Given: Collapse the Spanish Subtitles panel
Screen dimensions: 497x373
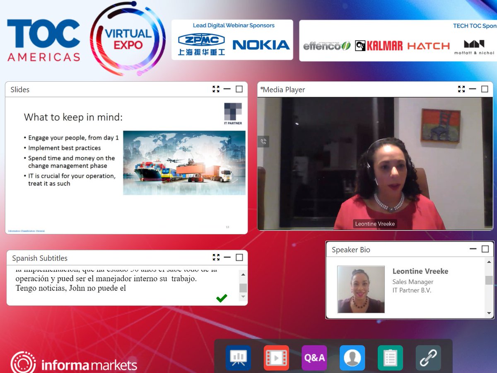Looking at the screenshot, I should [227, 257].
